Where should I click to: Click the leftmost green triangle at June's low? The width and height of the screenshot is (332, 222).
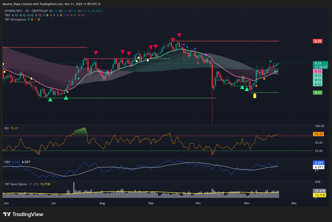click(x=50, y=100)
